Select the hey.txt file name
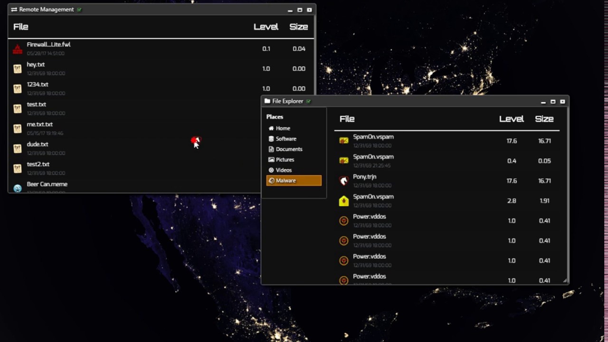Viewport: 608px width, 342px height. click(36, 65)
